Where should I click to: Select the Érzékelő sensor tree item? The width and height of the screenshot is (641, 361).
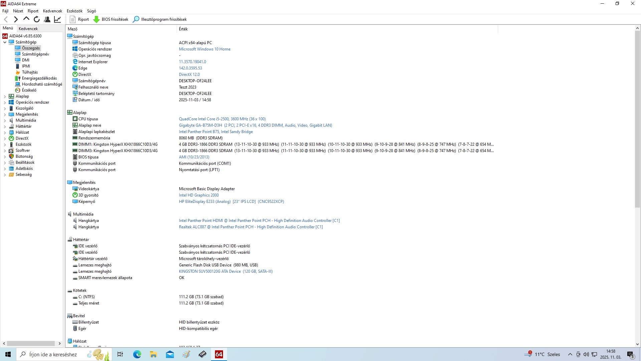pyautogui.click(x=29, y=90)
